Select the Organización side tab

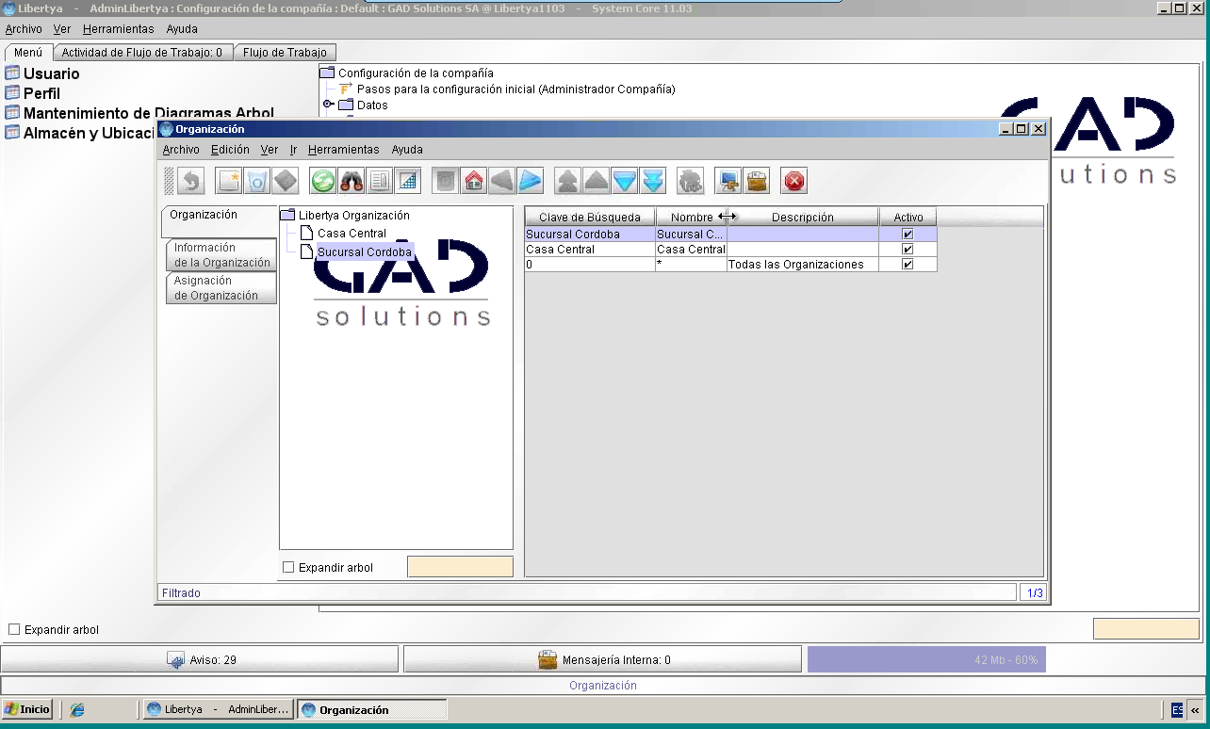219,221
